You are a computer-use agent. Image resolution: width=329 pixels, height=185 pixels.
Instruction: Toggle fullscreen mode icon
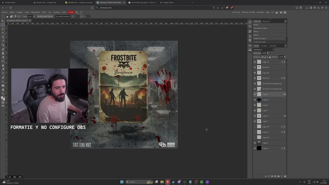(x=81, y=12)
